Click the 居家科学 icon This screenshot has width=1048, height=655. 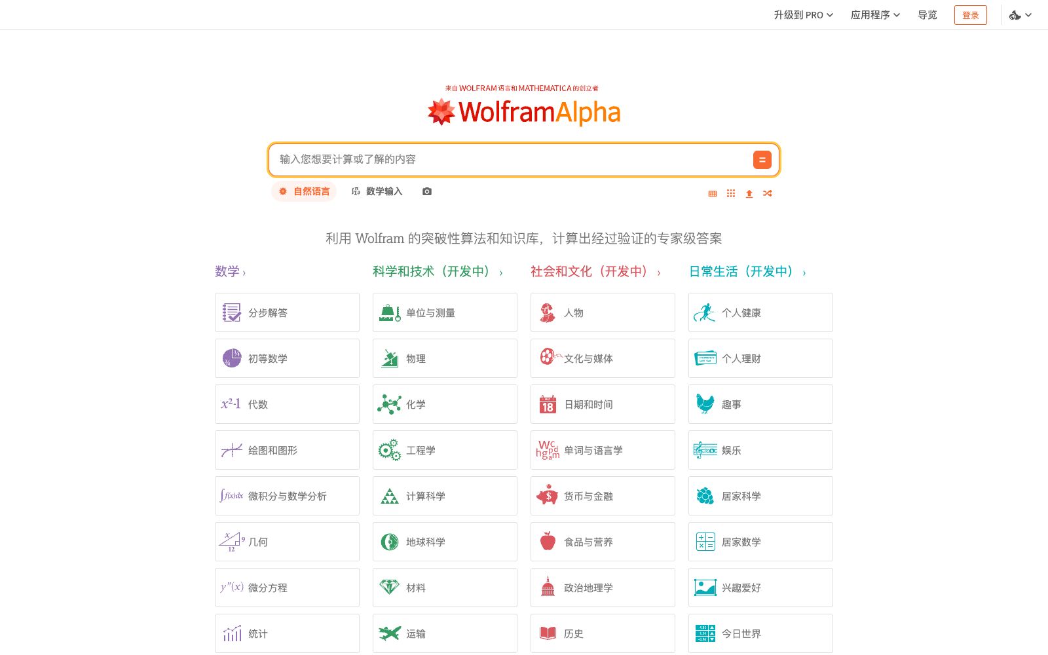[705, 496]
